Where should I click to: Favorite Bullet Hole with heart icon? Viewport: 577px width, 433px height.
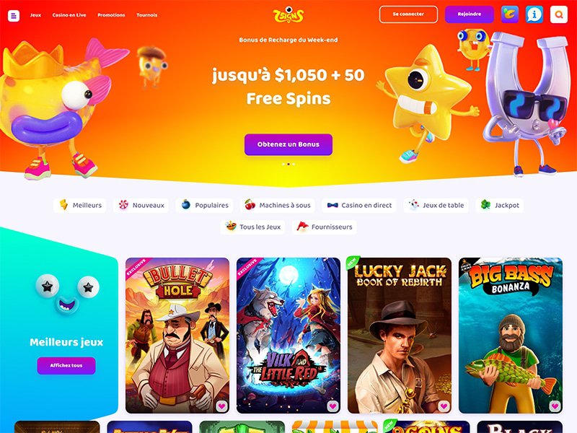click(221, 406)
